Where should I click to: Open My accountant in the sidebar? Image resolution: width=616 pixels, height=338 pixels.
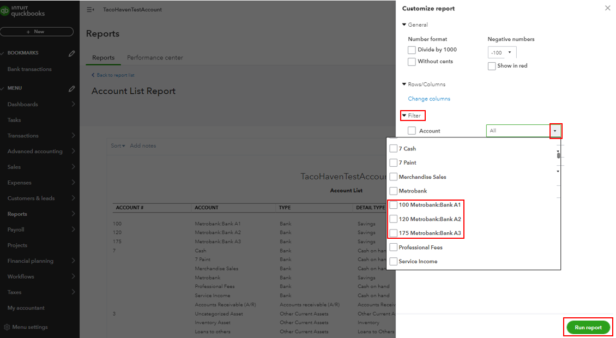tap(26, 308)
